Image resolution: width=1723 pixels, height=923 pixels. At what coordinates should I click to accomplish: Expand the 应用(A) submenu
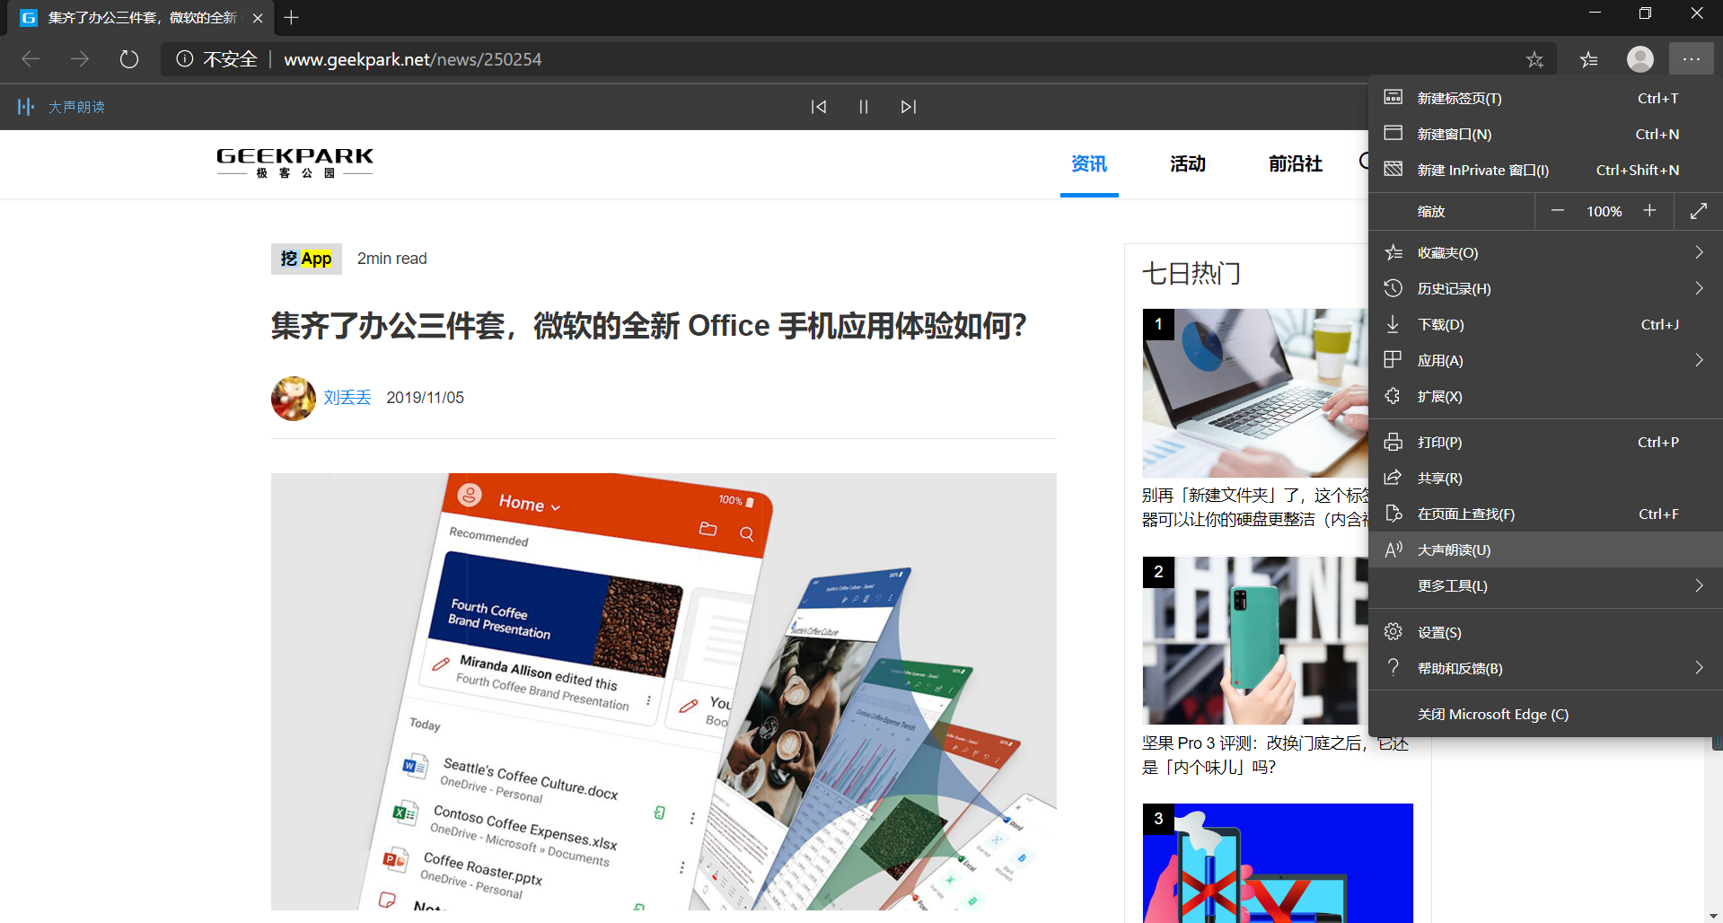pos(1545,360)
